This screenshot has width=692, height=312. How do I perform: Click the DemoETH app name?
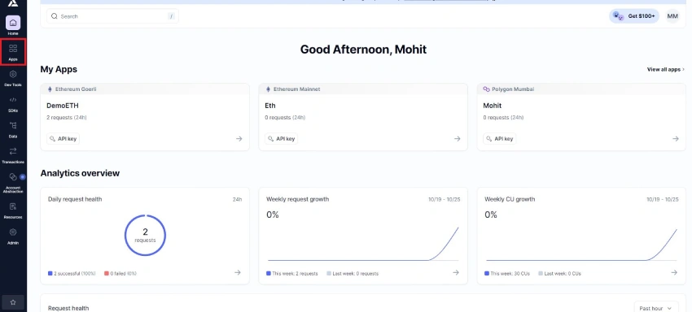click(63, 106)
